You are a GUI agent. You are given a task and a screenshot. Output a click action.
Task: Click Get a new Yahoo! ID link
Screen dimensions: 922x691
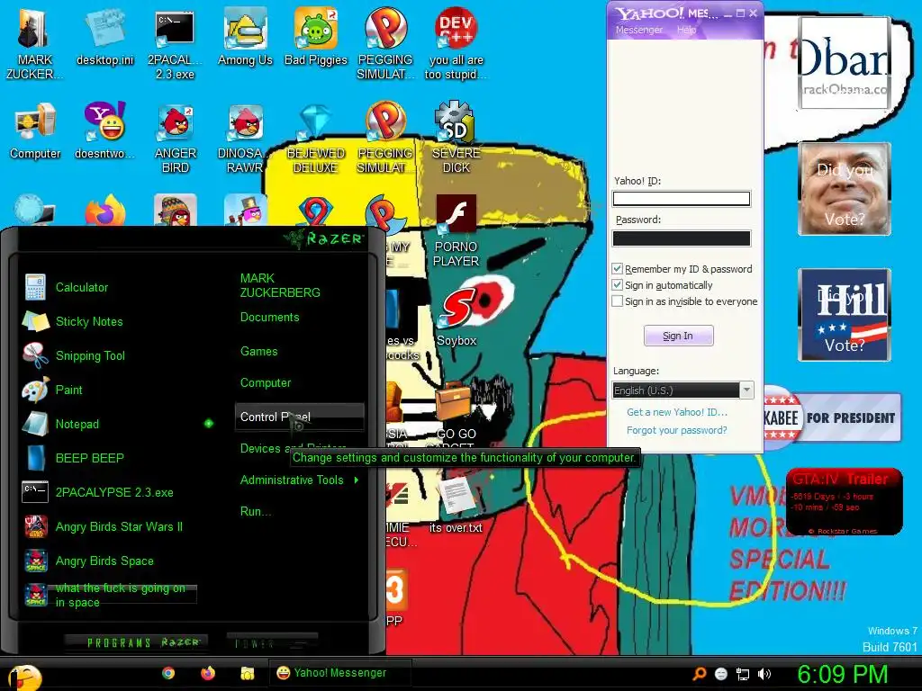(x=677, y=412)
